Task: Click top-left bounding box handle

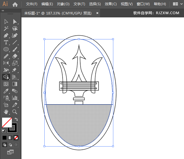Action: pos(44,39)
